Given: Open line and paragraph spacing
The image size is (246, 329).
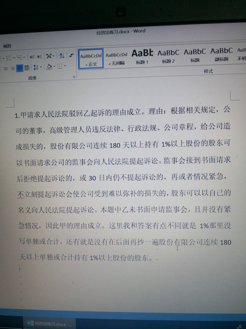Looking at the screenshot, I should [x=36, y=67].
